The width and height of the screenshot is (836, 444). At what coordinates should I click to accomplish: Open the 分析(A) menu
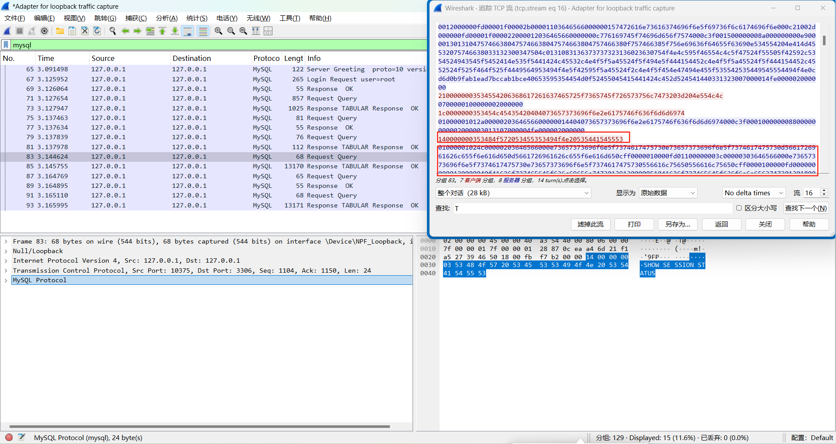[x=167, y=18]
